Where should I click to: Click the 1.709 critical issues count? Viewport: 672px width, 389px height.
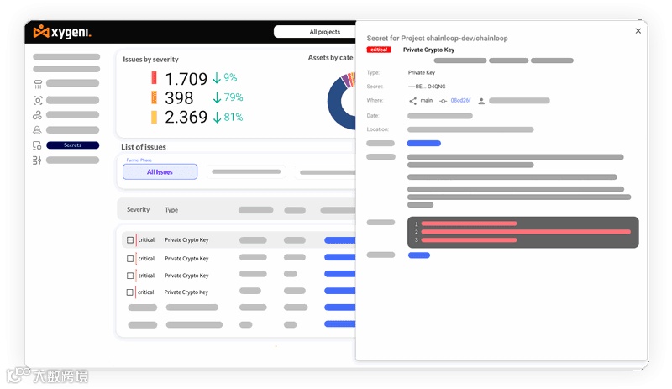point(186,79)
